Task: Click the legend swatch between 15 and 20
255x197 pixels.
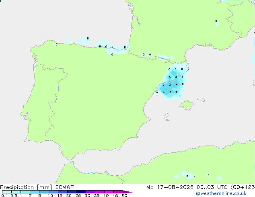Action: [x=63, y=192]
